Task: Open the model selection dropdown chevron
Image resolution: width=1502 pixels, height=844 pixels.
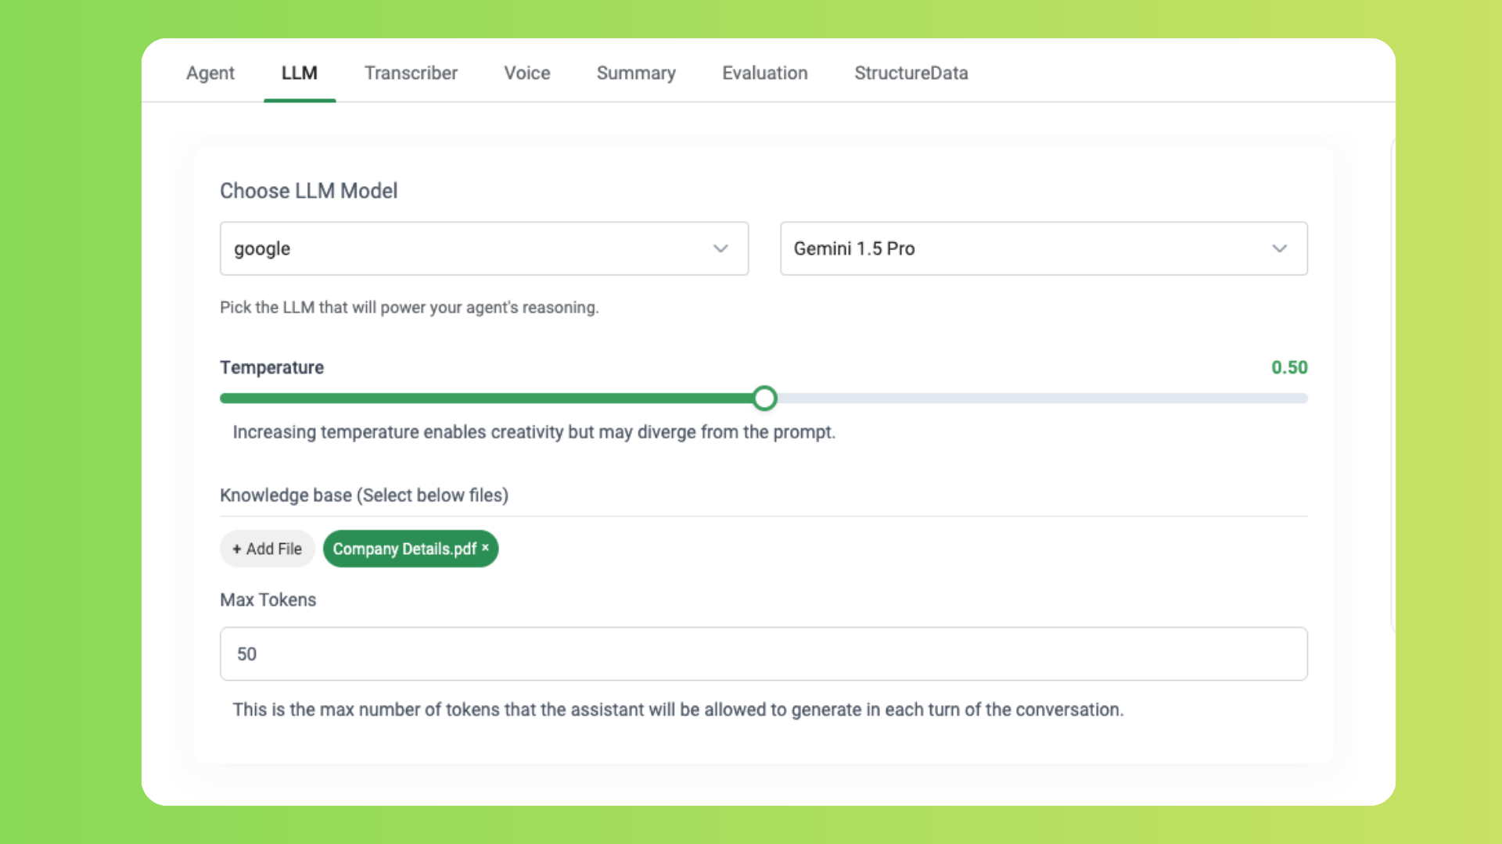Action: 1280,249
